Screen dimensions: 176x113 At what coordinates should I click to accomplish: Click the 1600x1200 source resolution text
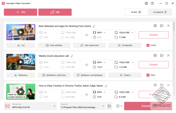coord(71,62)
